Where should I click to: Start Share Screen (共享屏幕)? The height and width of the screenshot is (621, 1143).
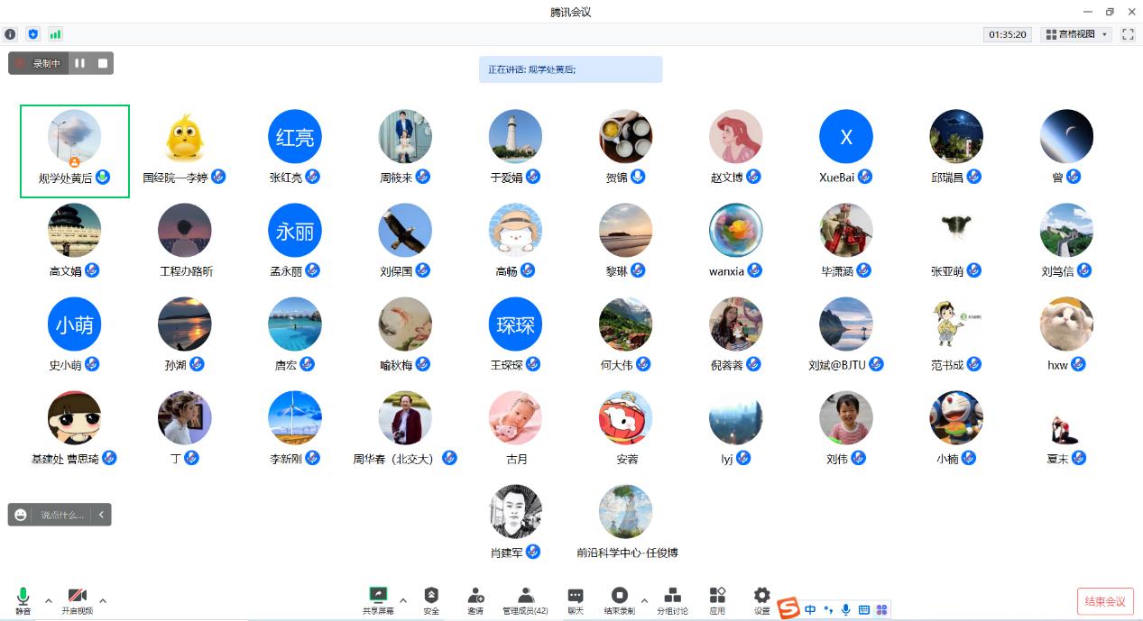click(x=378, y=599)
